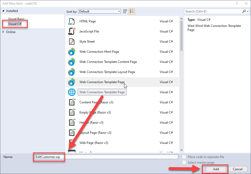The image size is (251, 174).
Task: Expand the Online templates node
Action: (x=3, y=32)
